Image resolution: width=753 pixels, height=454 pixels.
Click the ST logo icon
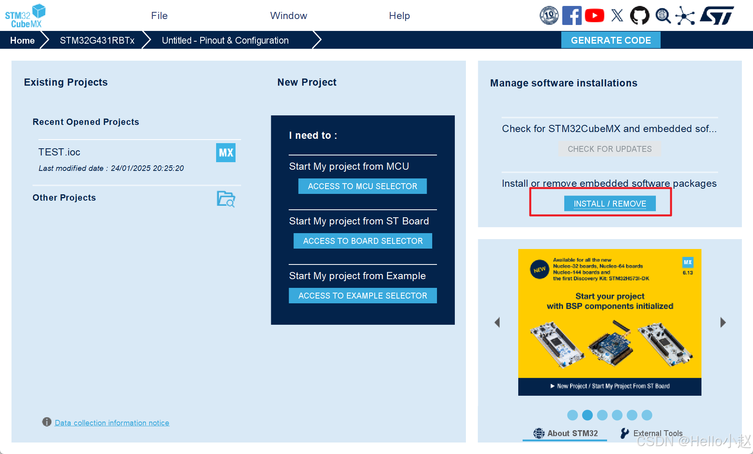coord(717,15)
